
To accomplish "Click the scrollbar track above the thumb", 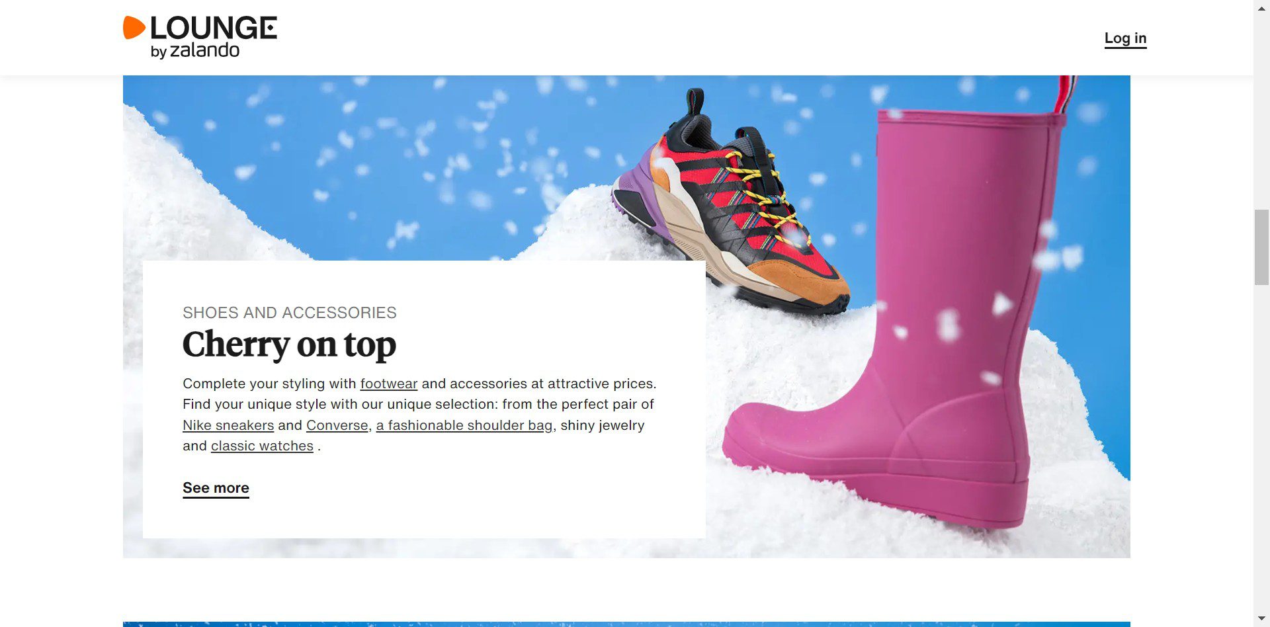I will pyautogui.click(x=1261, y=110).
